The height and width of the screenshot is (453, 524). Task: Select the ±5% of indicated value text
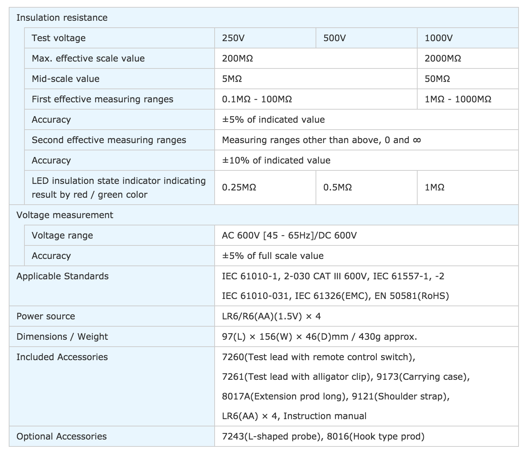click(273, 120)
